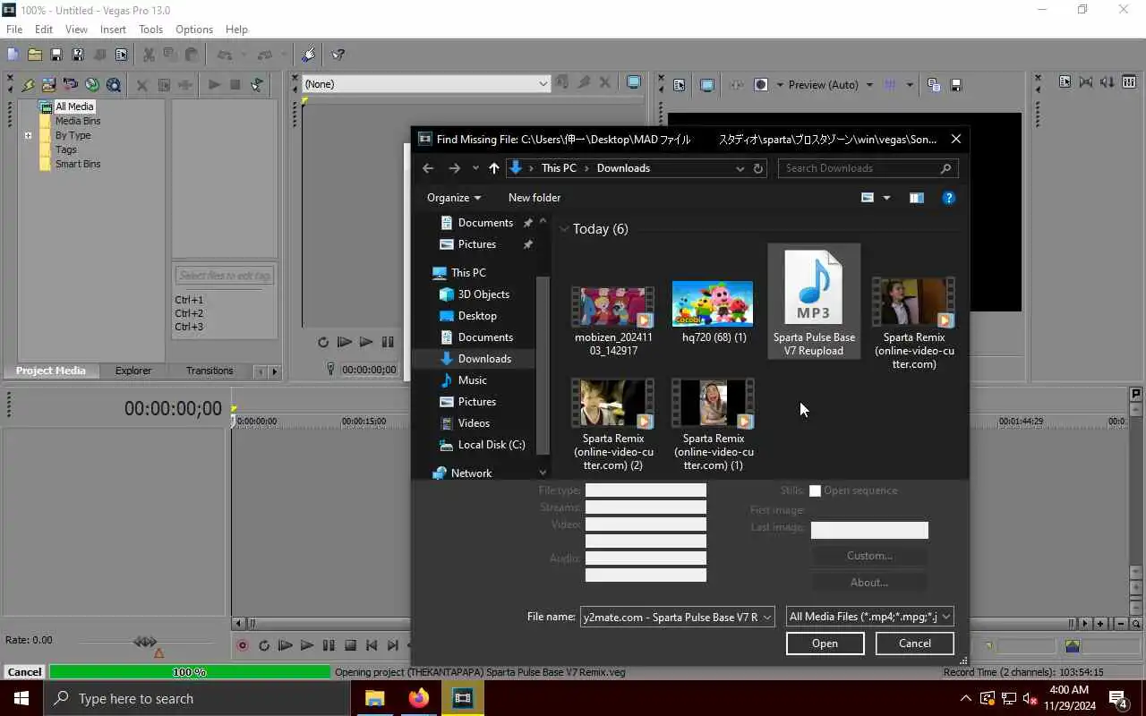
Task: Click the Save Snapshot to File icon
Action: [955, 85]
